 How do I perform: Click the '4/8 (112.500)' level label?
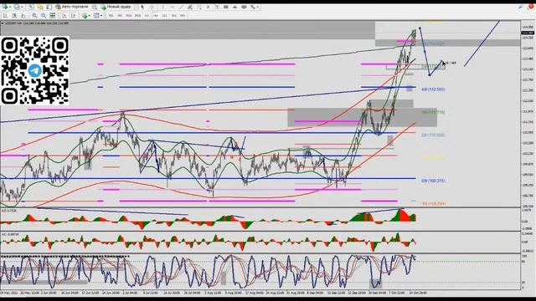(x=433, y=89)
